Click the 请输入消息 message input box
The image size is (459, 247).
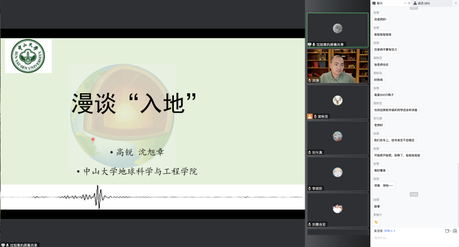[403, 238]
